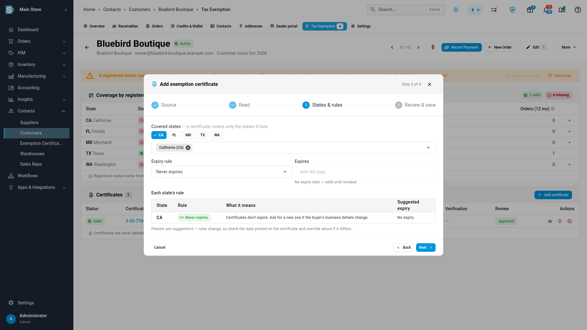Jump to the Source step
Image resolution: width=587 pixels, height=330 pixels.
(x=164, y=105)
